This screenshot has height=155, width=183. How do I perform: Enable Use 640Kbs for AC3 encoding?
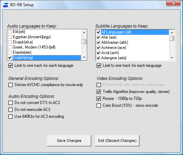point(10,116)
